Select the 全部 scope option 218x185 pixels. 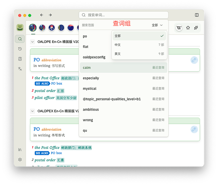[x=139, y=36]
